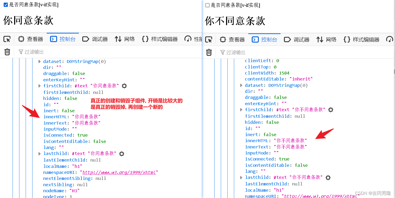Open the 查看器 tab in right devtools
Screen dimensions: 395x198
click(x=232, y=40)
